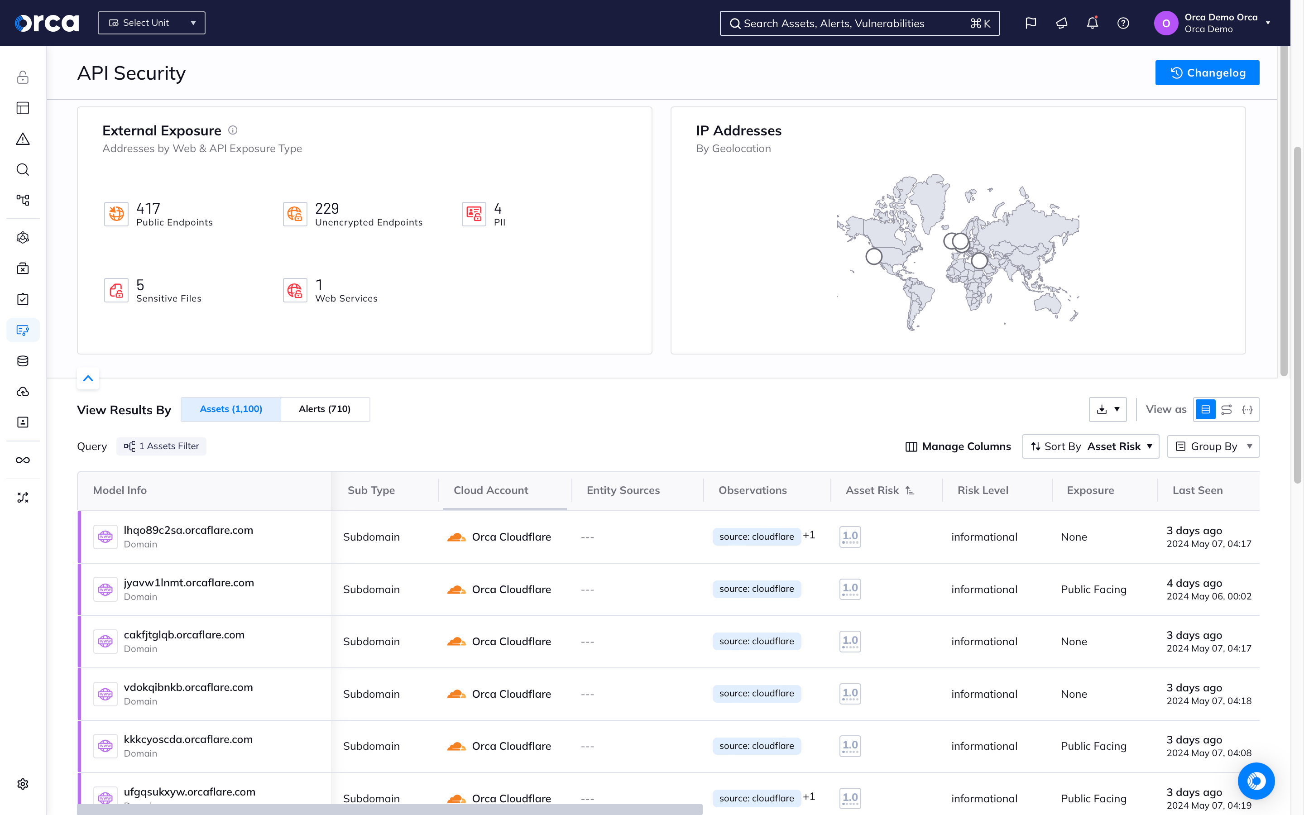Click the +1 observations on the lhqo89c2sa row
Image resolution: width=1304 pixels, height=815 pixels.
click(x=809, y=535)
